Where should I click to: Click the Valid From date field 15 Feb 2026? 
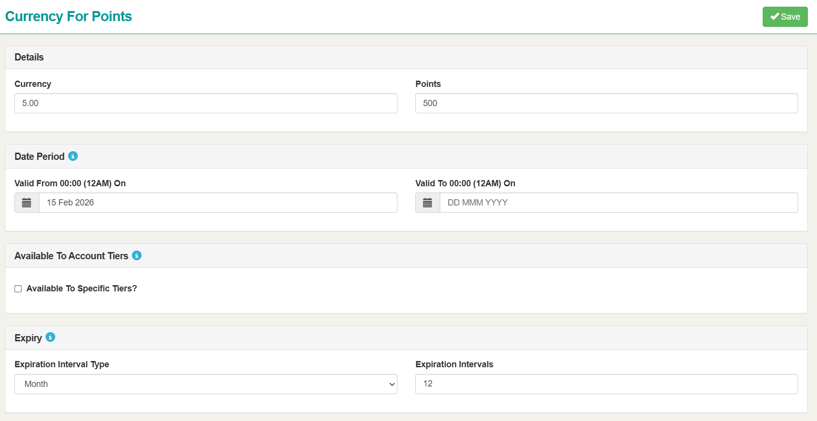[x=218, y=203]
